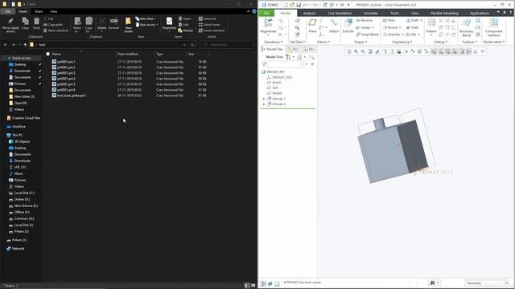
Task: Click the Explorer back arrow
Action: [6, 45]
